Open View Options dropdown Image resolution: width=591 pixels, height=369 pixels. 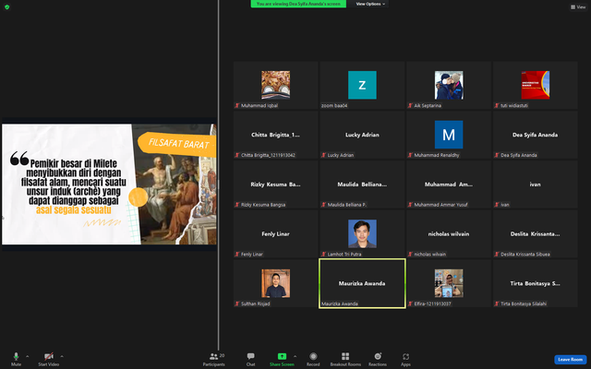click(x=370, y=4)
